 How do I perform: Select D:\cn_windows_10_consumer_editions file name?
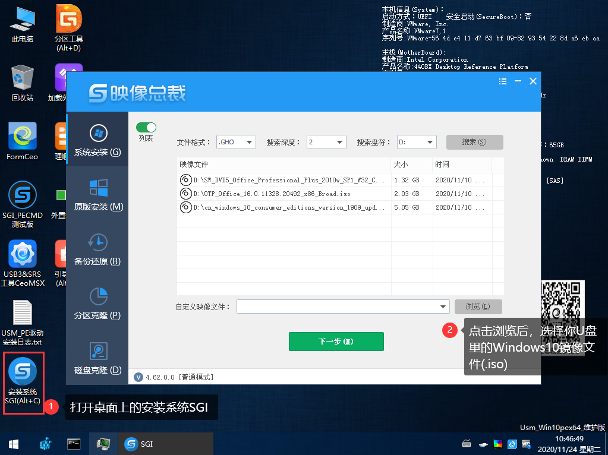289,208
